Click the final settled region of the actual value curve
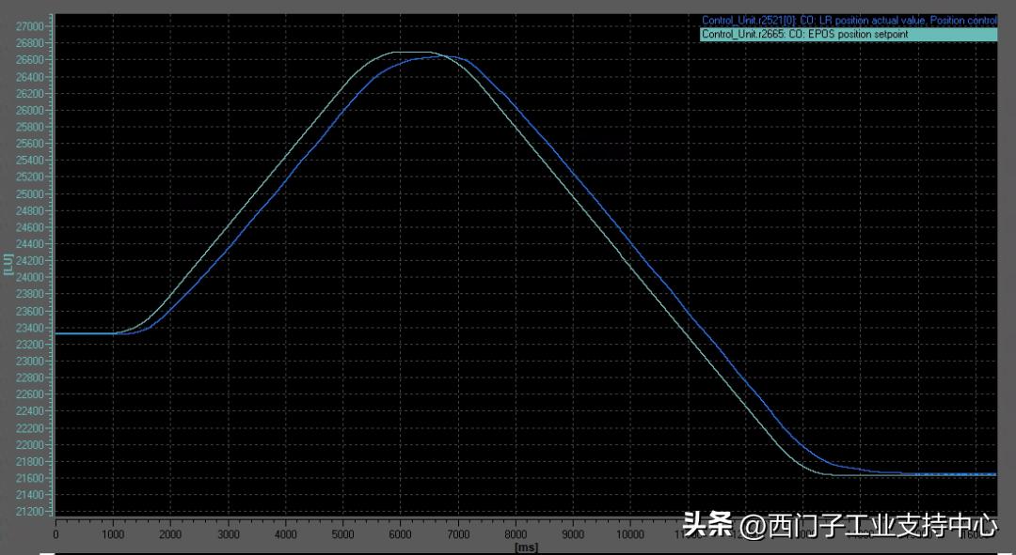 [x=941, y=474]
